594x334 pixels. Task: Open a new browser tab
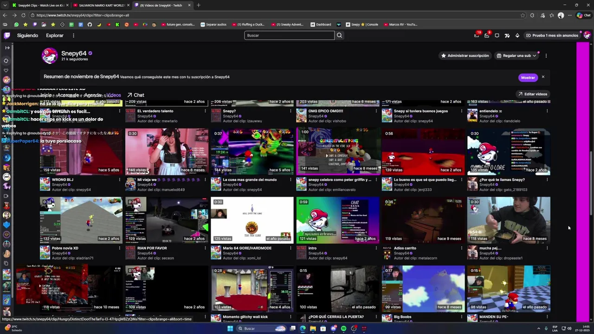coord(199,5)
